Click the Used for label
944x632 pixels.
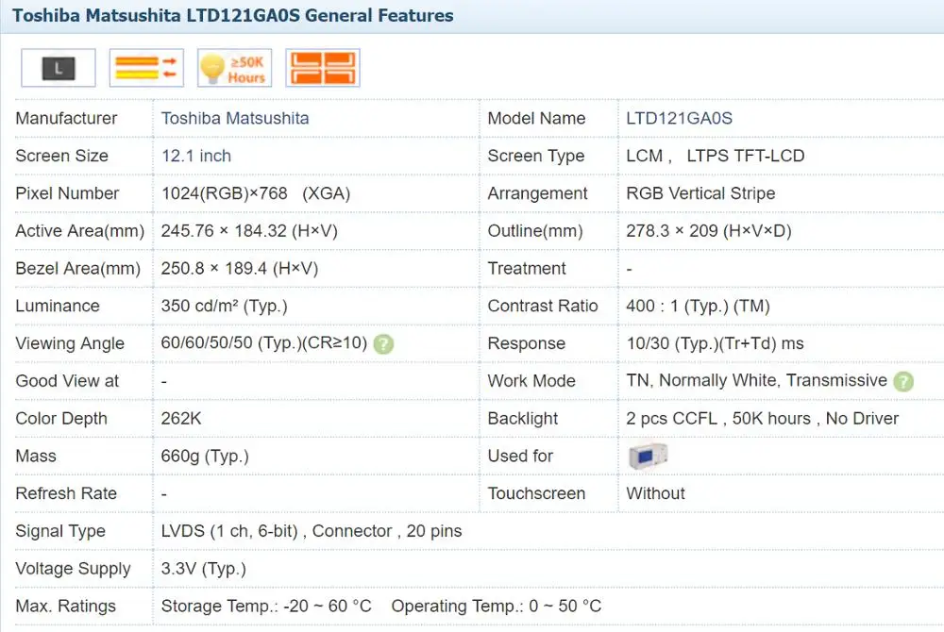coord(520,456)
